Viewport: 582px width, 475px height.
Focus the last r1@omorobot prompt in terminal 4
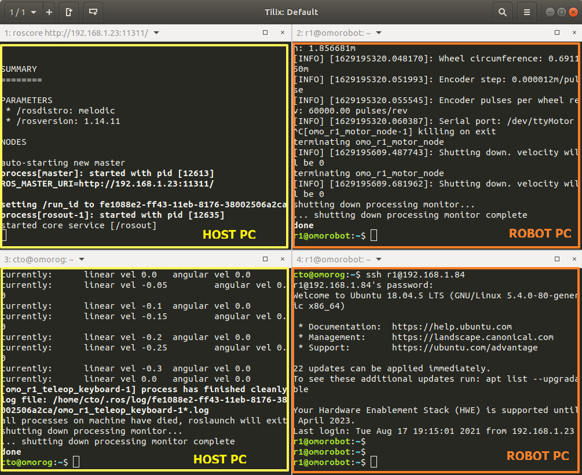pos(330,462)
